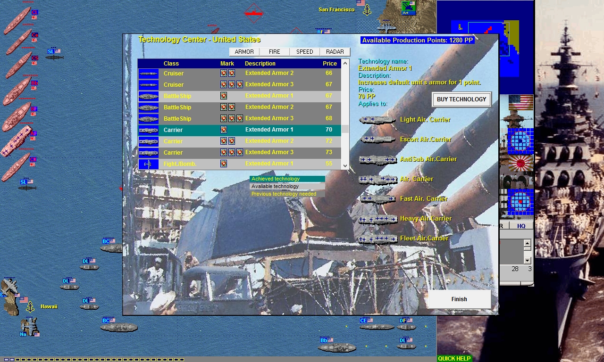Switch to the ARMOR technology tab
The height and width of the screenshot is (362, 604).
pos(244,52)
